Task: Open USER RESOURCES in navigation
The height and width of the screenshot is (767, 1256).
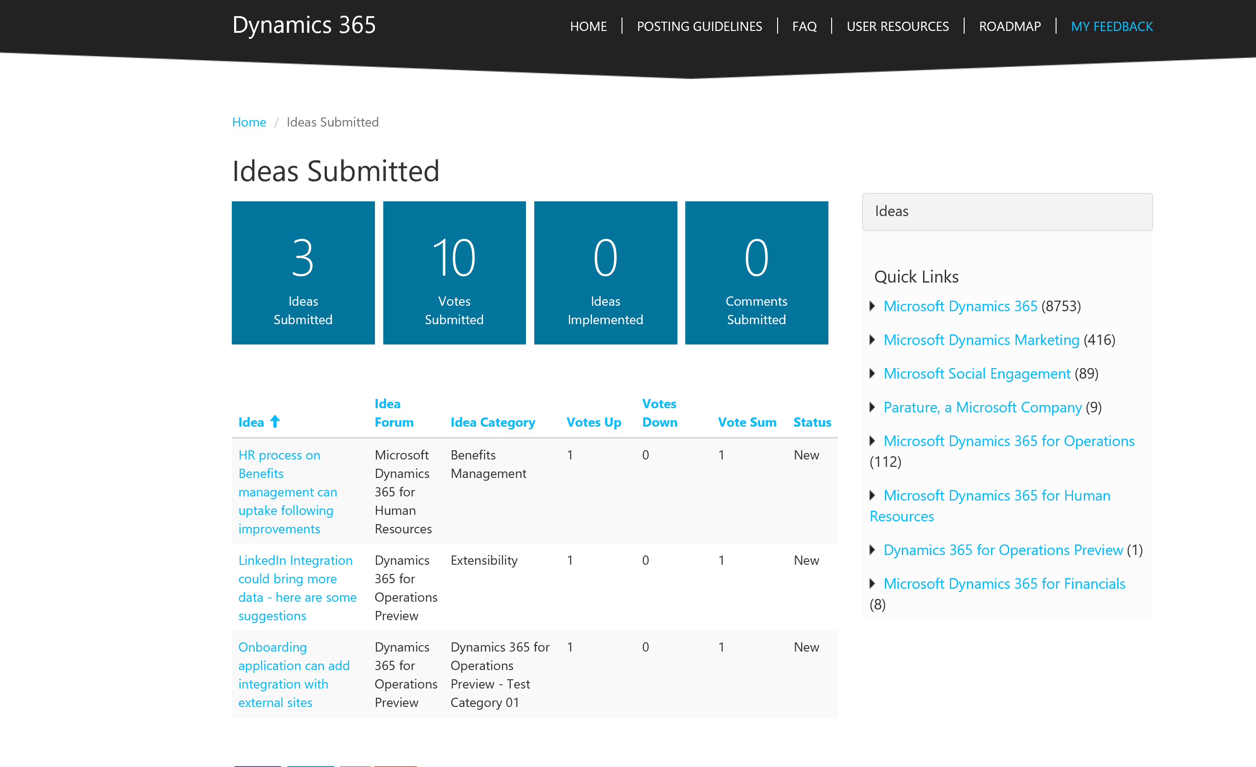Action: [898, 26]
